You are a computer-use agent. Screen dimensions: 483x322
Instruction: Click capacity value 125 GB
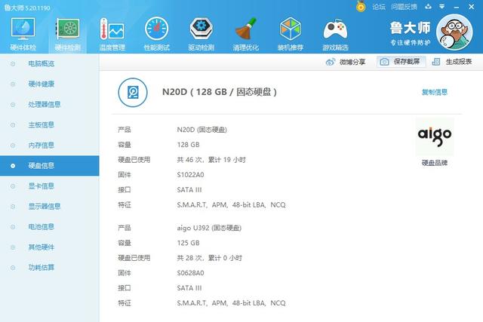pyautogui.click(x=188, y=243)
